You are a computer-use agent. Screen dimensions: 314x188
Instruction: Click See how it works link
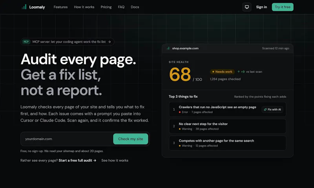[x=115, y=161]
